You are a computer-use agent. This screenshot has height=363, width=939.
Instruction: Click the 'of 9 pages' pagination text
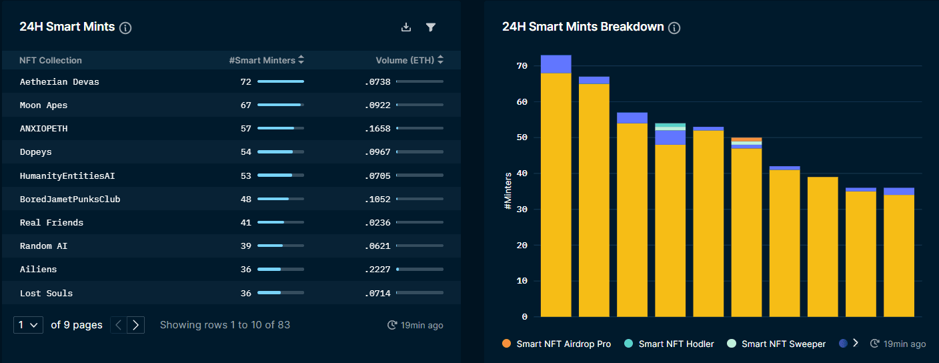(77, 325)
